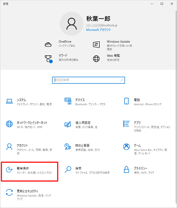Open the アカウント person icon

pos(9,147)
